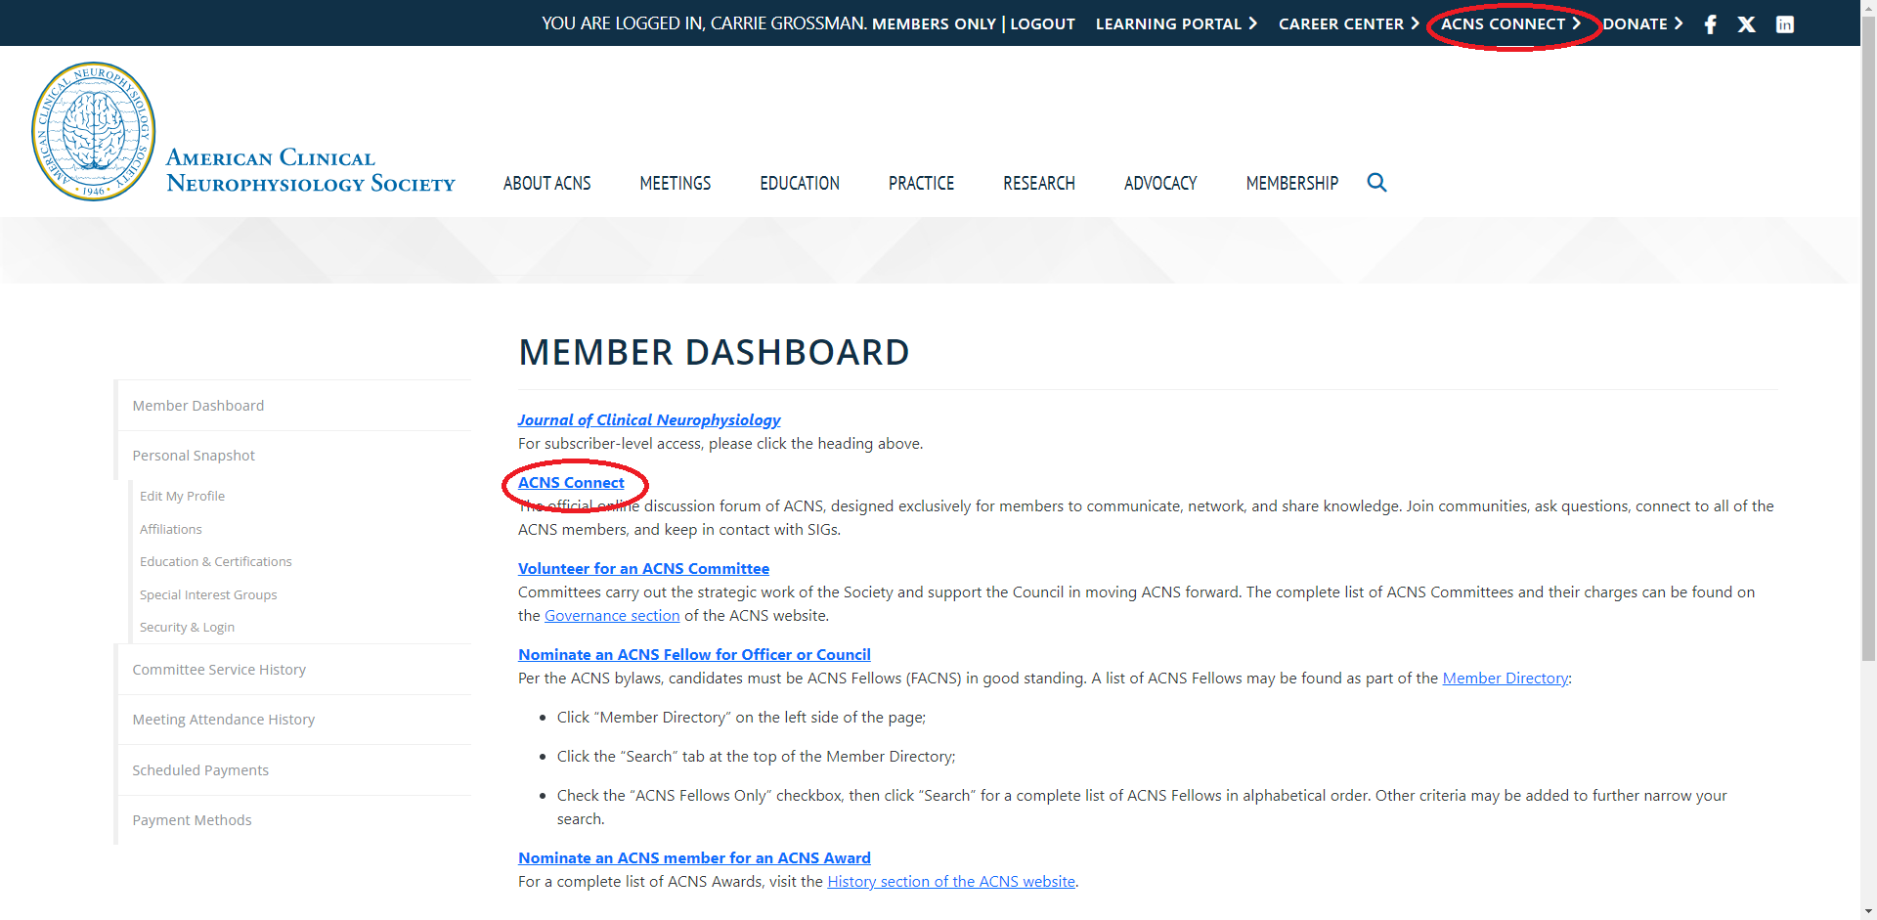Open Education & Certifications
Viewport: 1877px width, 920px height.
tap(215, 561)
